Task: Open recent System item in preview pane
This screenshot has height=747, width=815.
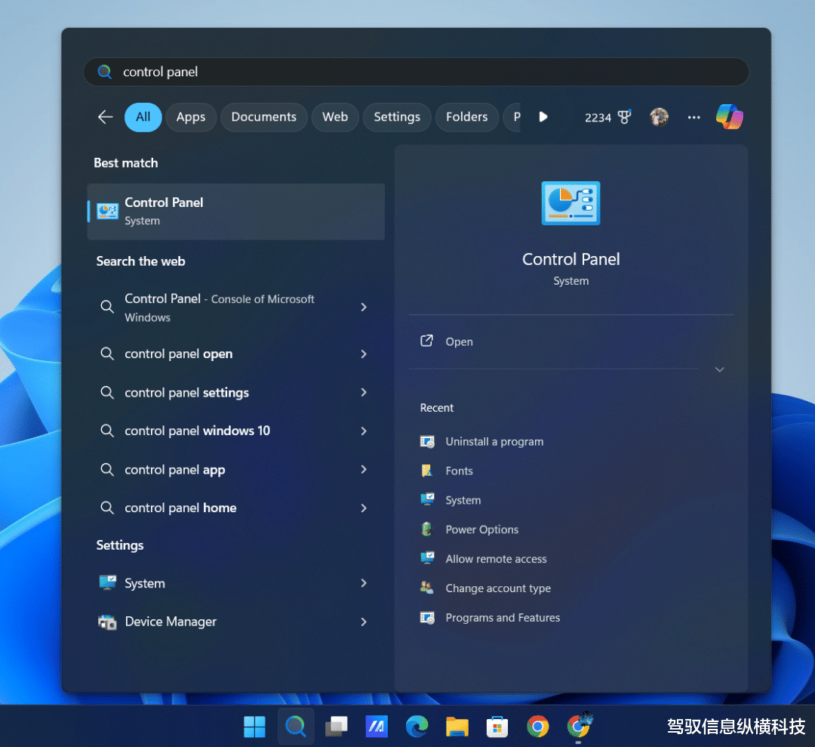Action: click(x=463, y=500)
